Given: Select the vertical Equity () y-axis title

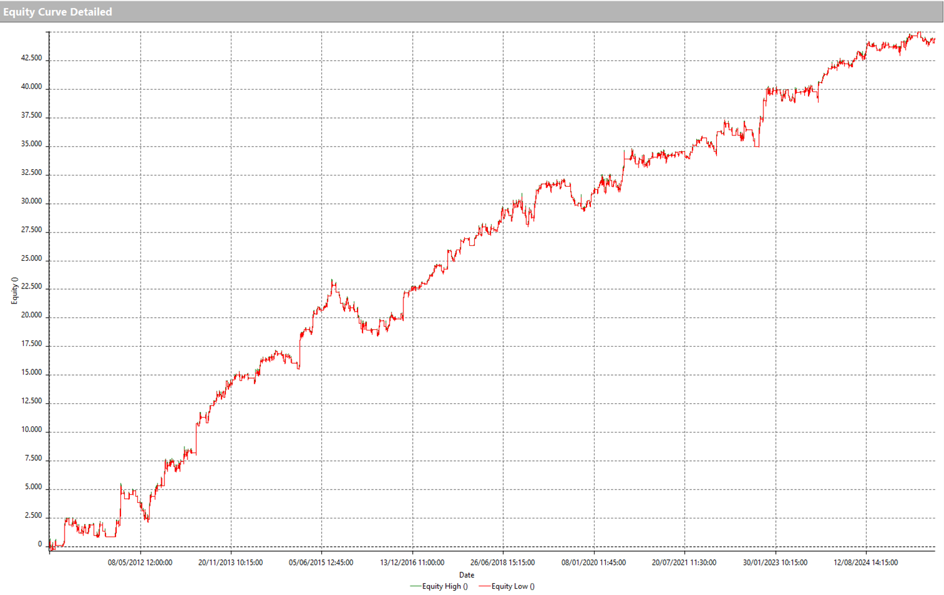Looking at the screenshot, I should tap(14, 290).
